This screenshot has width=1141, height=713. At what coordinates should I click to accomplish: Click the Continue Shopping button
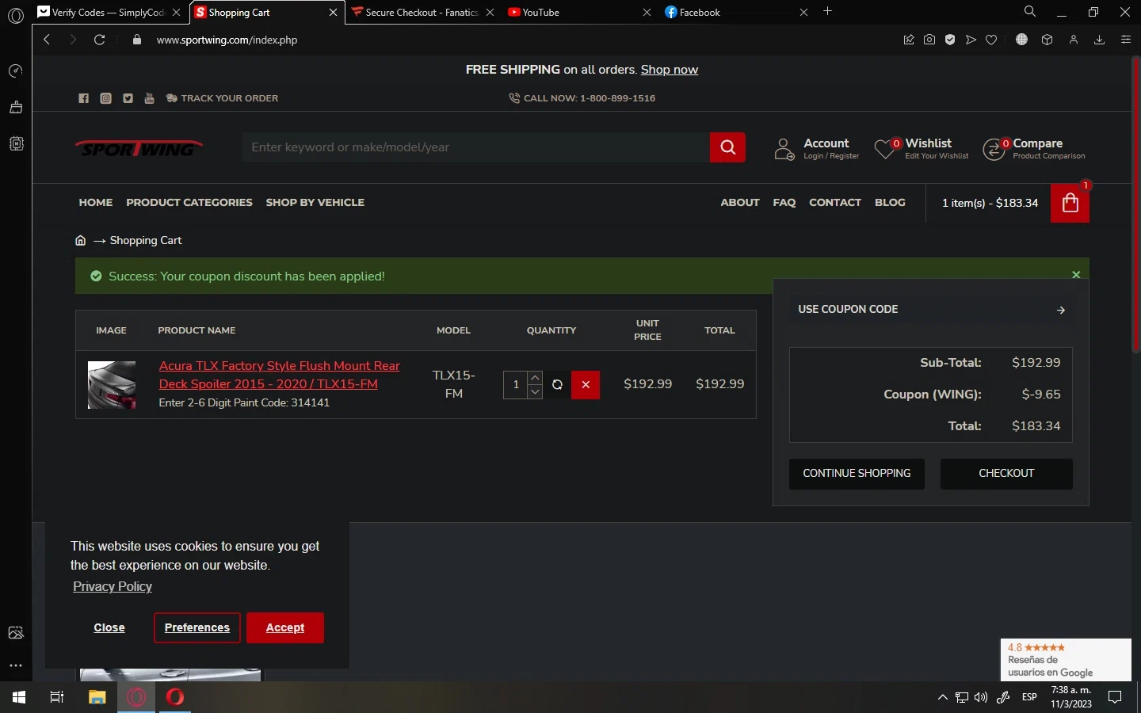point(857,474)
